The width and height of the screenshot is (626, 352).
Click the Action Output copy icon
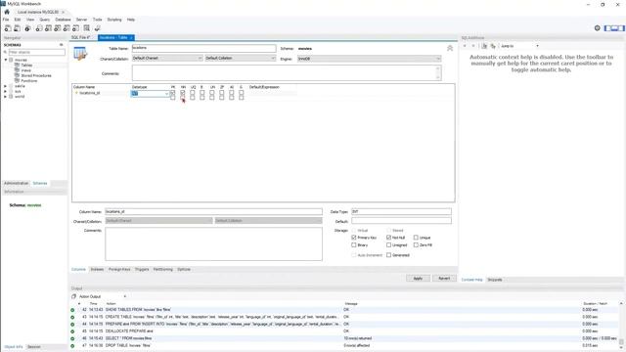[x=73, y=296]
